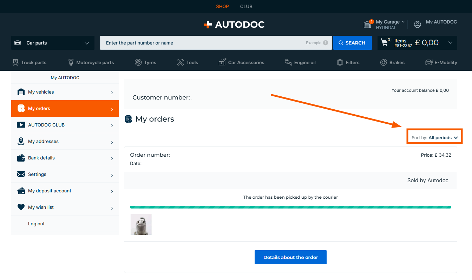Expand the cart total dropdown arrow
Viewport: 472px width, 280px height.
tap(450, 43)
